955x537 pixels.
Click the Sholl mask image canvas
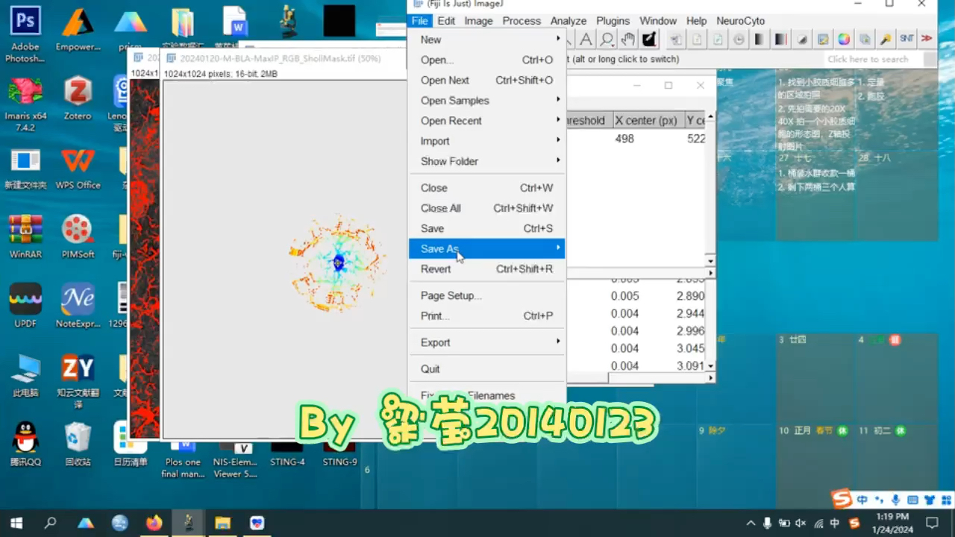click(285, 259)
